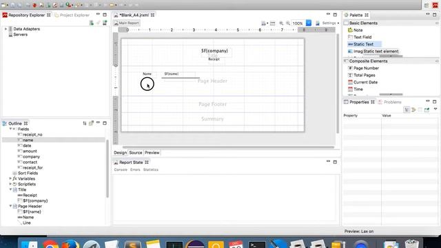Expand the Scriptlets node in Outline

pos(10,184)
